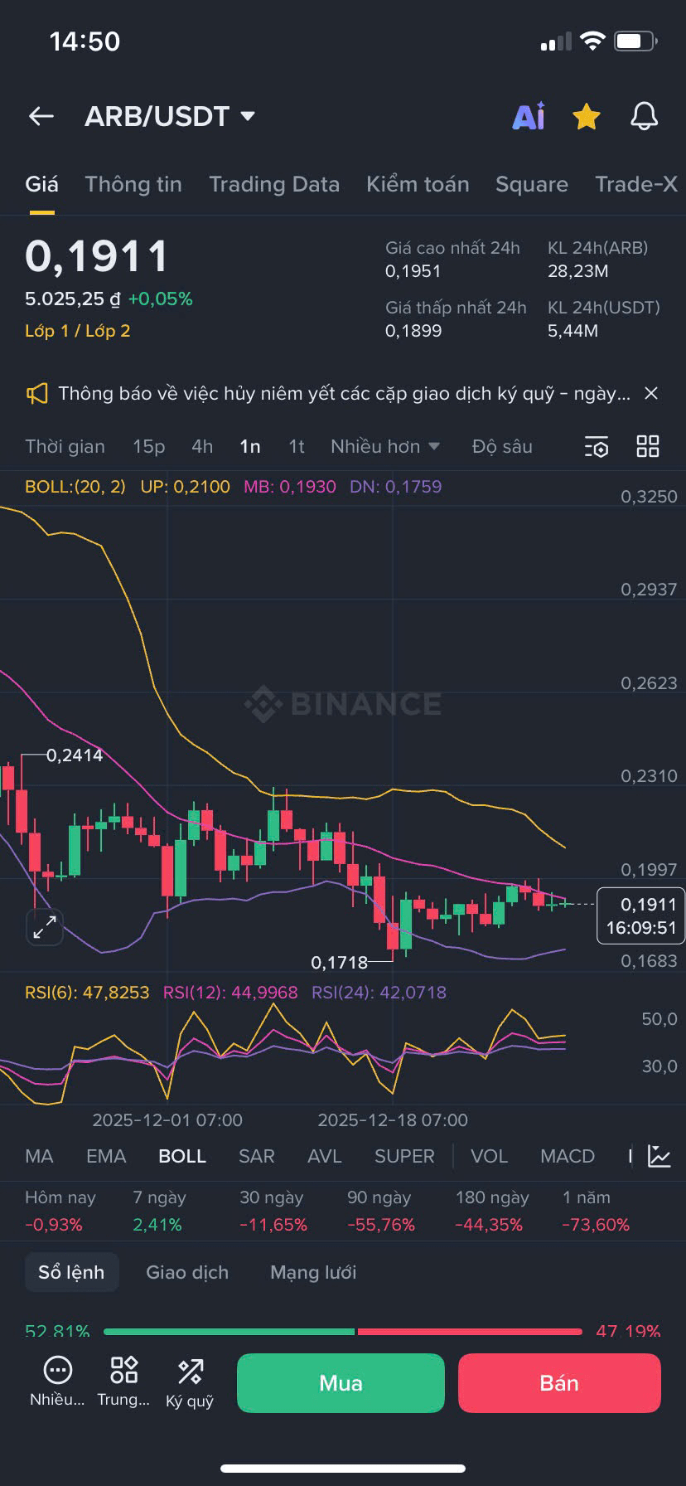Enable the MA indicator
The width and height of the screenshot is (686, 1486).
39,1157
